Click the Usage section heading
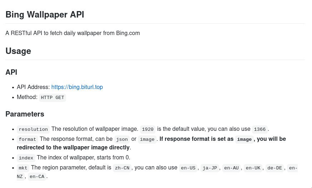The height and width of the screenshot is (188, 312). click(x=18, y=51)
